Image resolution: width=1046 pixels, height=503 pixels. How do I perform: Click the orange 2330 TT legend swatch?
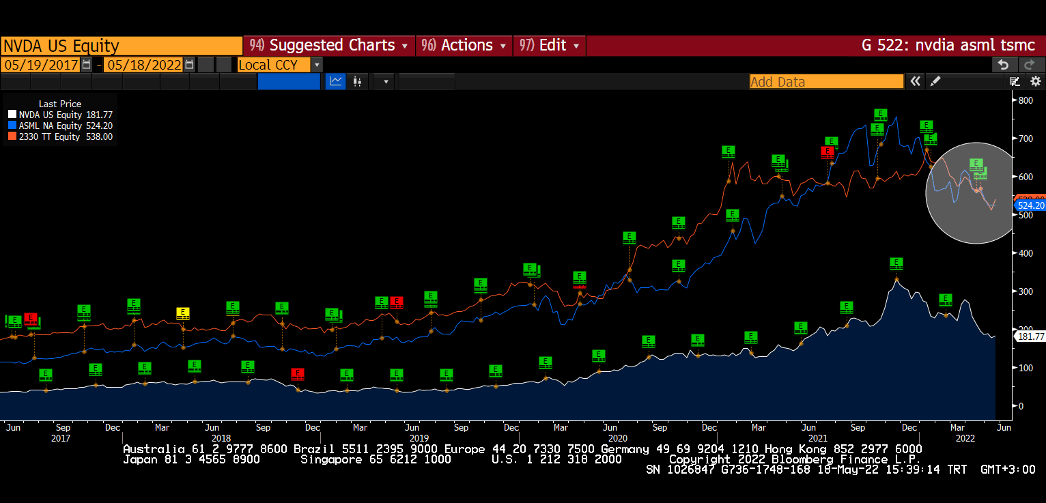pyautogui.click(x=12, y=137)
